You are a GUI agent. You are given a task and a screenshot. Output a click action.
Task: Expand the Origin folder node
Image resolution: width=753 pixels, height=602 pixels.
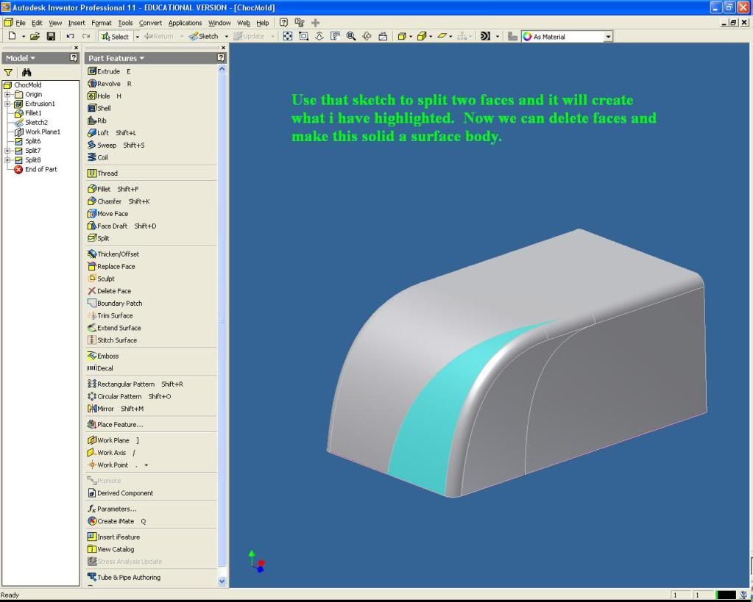pos(7,94)
